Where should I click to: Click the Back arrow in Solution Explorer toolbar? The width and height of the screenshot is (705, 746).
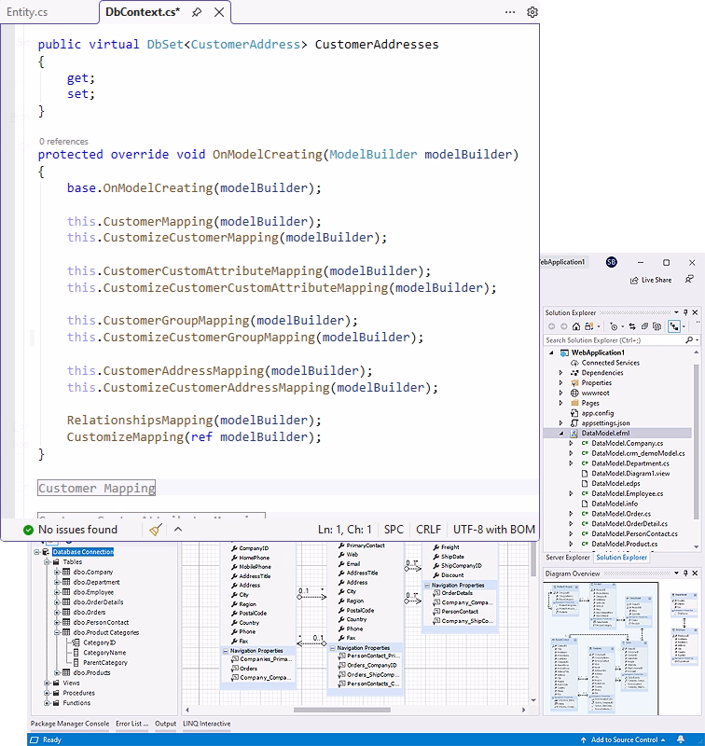tap(552, 326)
